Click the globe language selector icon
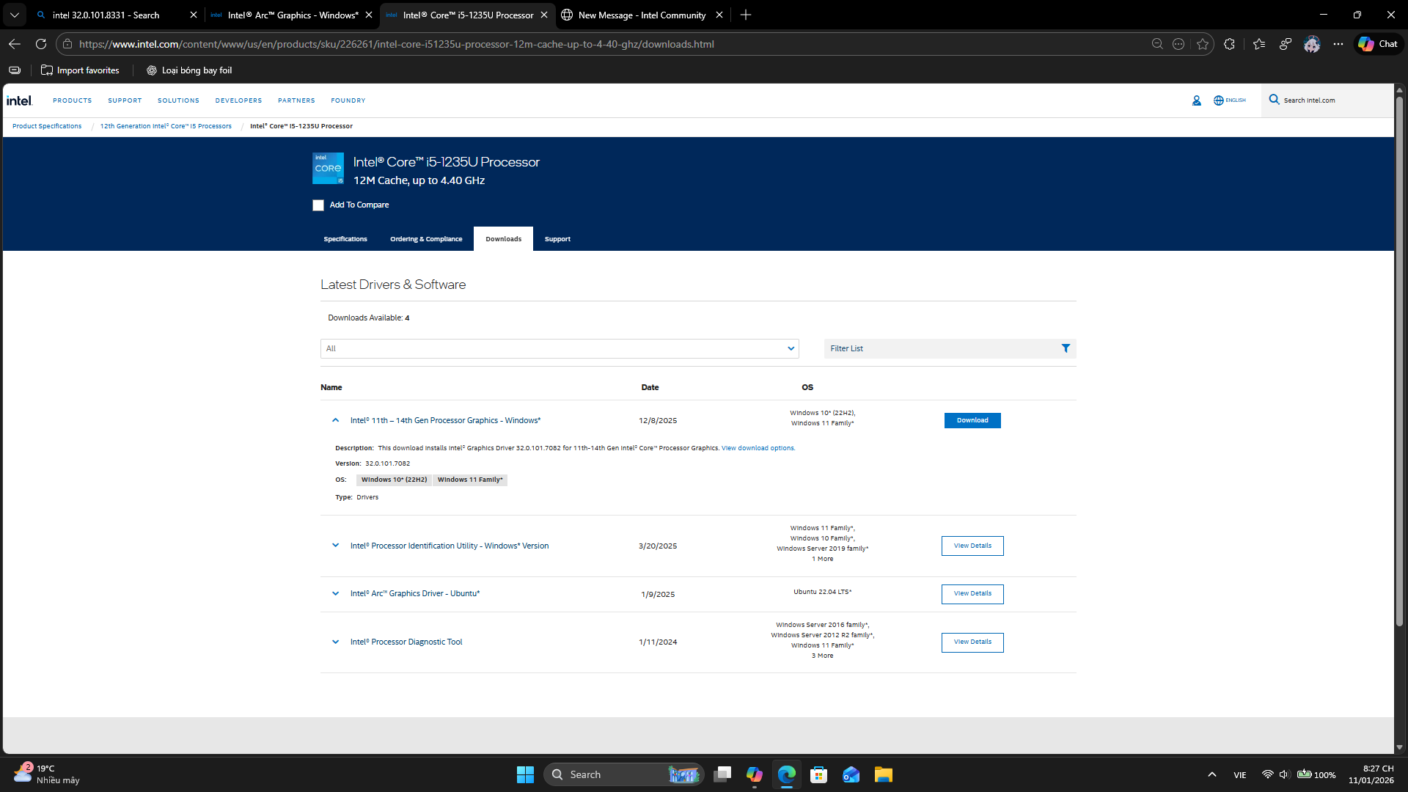1408x792 pixels. pos(1218,100)
